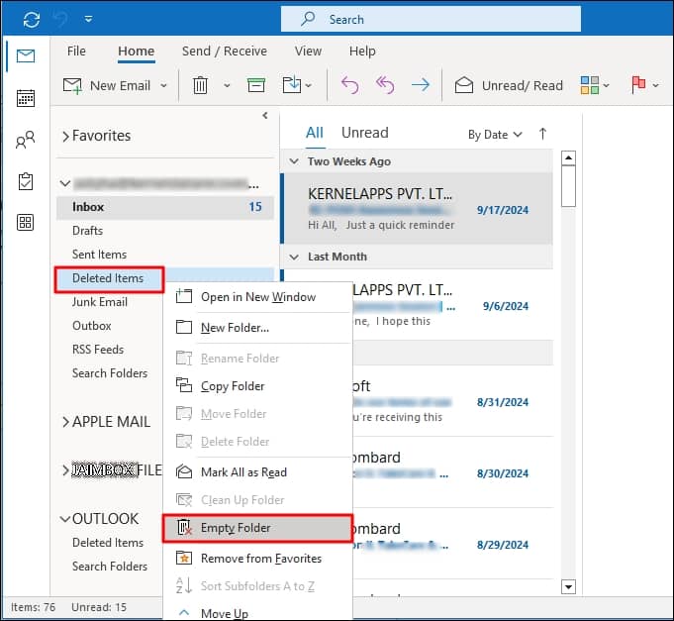Open the Drafts folder
Viewport: 674px width, 621px height.
pos(87,231)
